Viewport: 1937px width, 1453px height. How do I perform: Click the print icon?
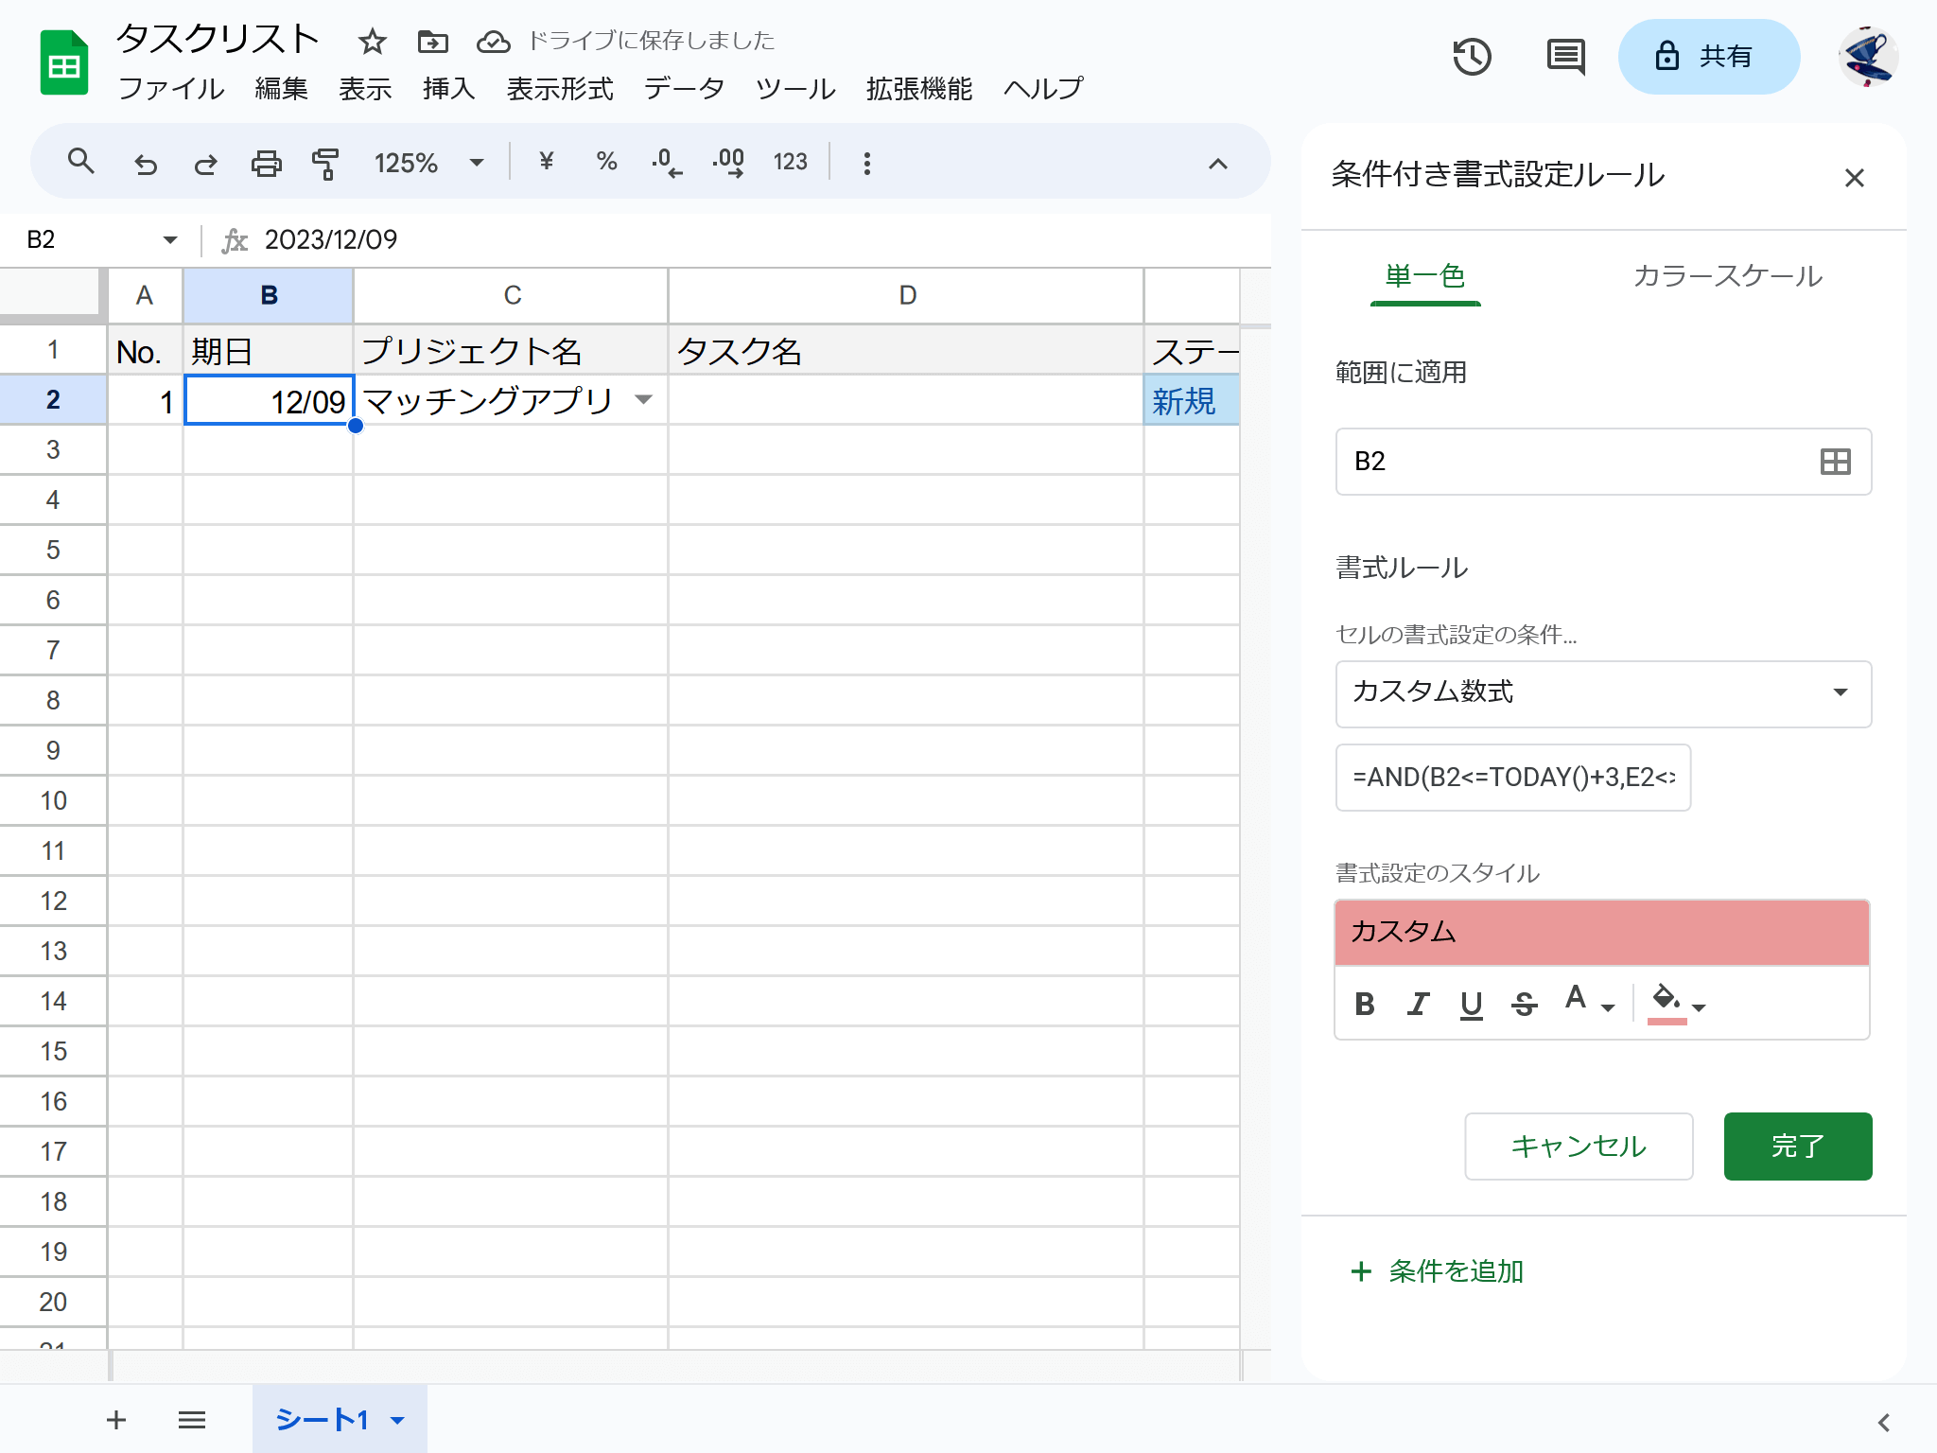(x=266, y=163)
